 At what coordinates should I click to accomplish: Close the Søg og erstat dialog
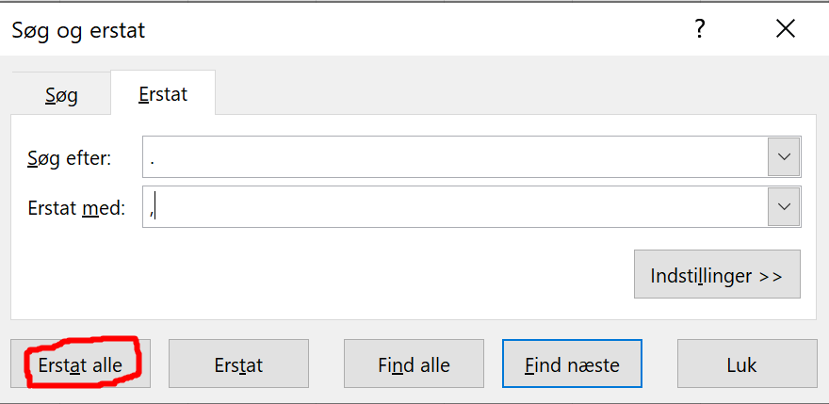click(786, 29)
